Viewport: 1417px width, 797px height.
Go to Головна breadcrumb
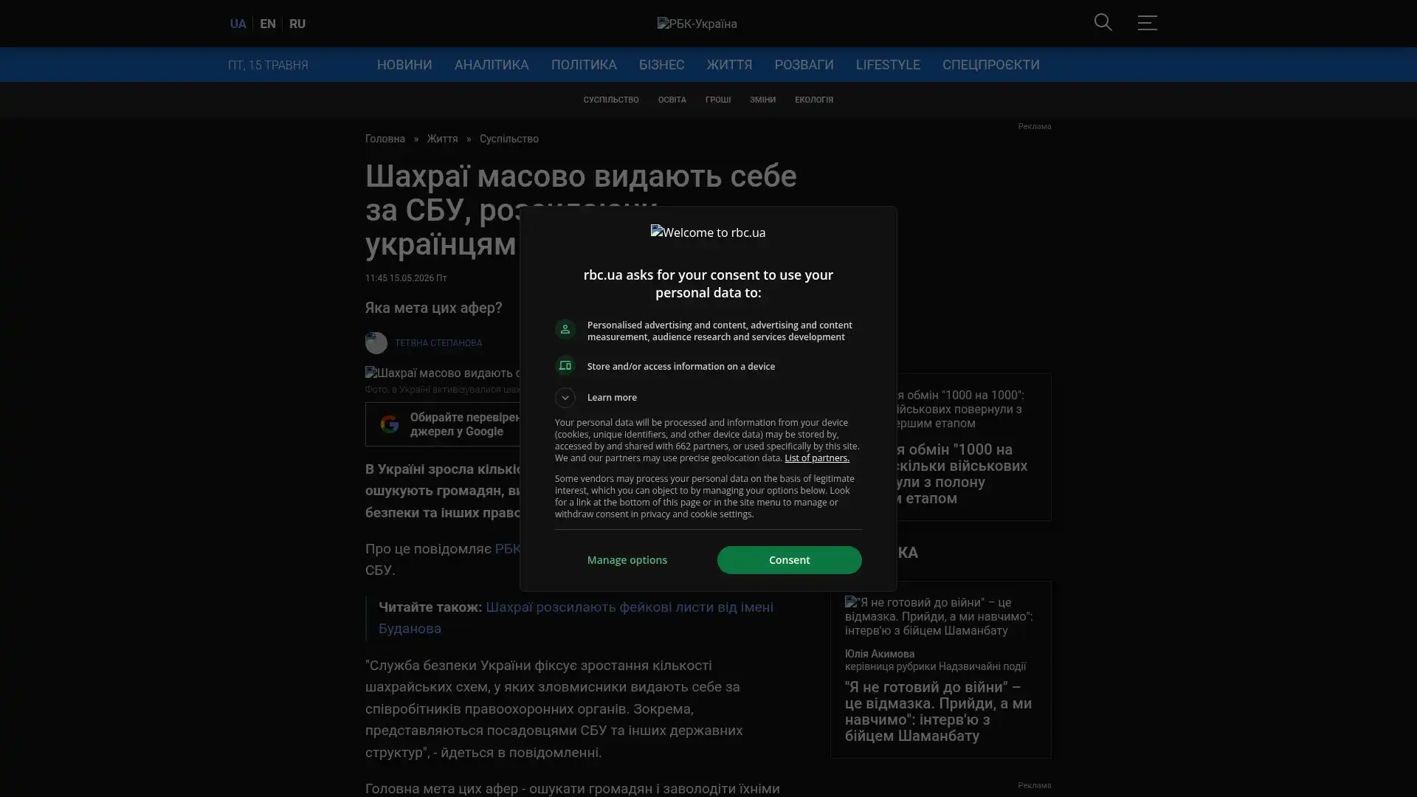point(385,139)
